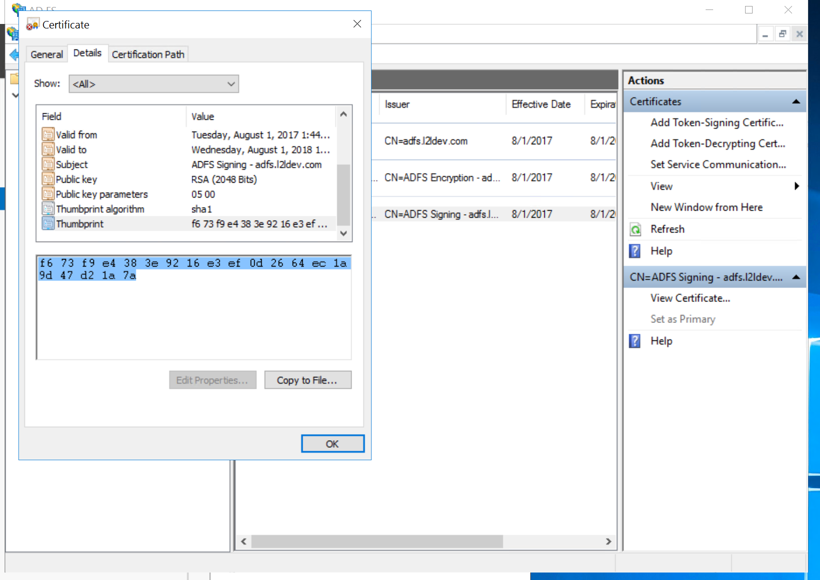This screenshot has width=820, height=580.
Task: Select the CN=ADFS Encryption certificate row
Action: 493,177
